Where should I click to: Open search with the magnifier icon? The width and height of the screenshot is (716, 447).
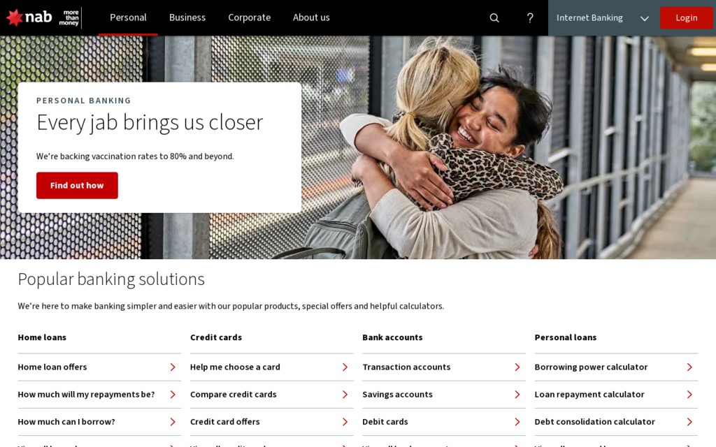click(x=494, y=18)
